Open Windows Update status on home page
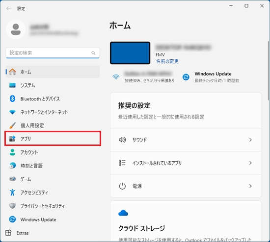 click(x=211, y=77)
